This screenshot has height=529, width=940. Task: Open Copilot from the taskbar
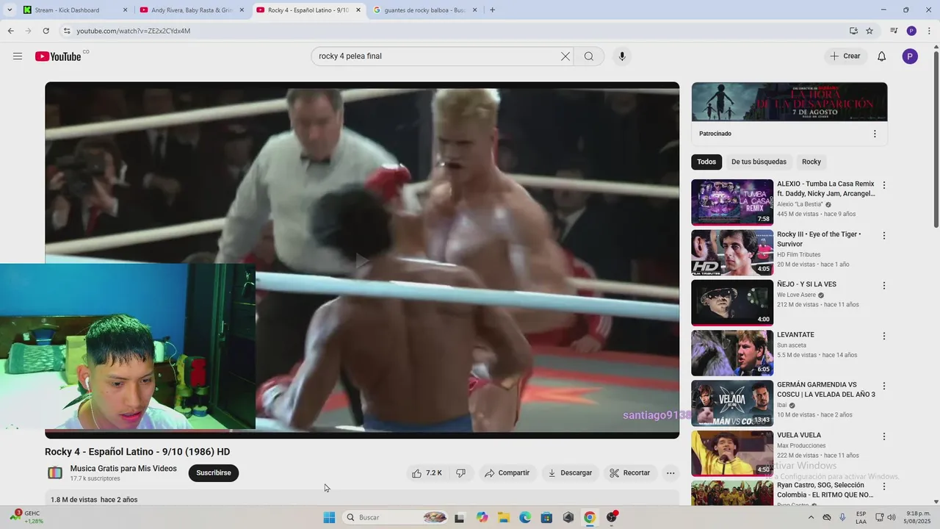tap(482, 517)
